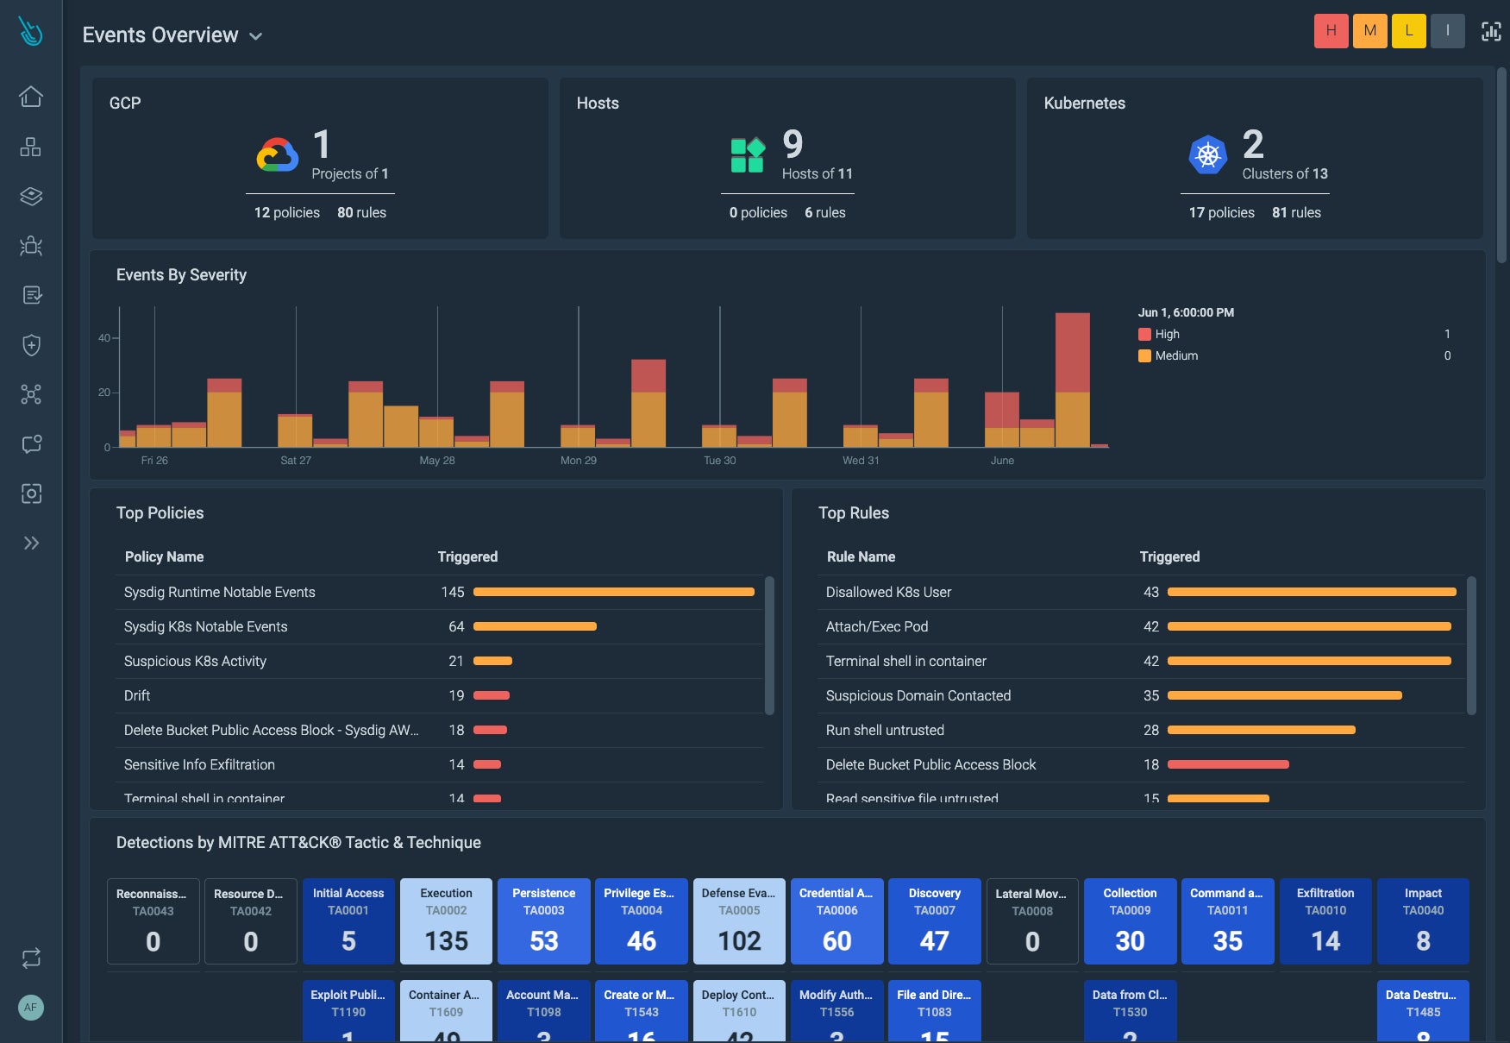Select the Run shell untrusted rule
Image resolution: width=1510 pixels, height=1043 pixels.
point(1141,731)
